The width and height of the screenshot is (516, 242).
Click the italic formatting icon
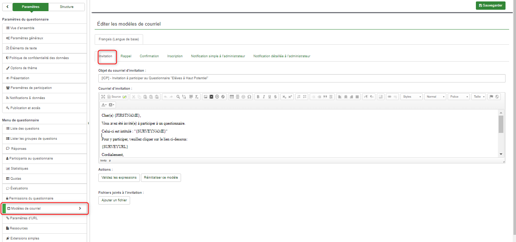tap(264, 97)
